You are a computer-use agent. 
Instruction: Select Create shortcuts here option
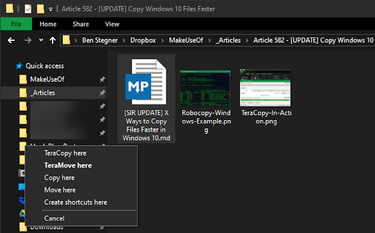76,202
